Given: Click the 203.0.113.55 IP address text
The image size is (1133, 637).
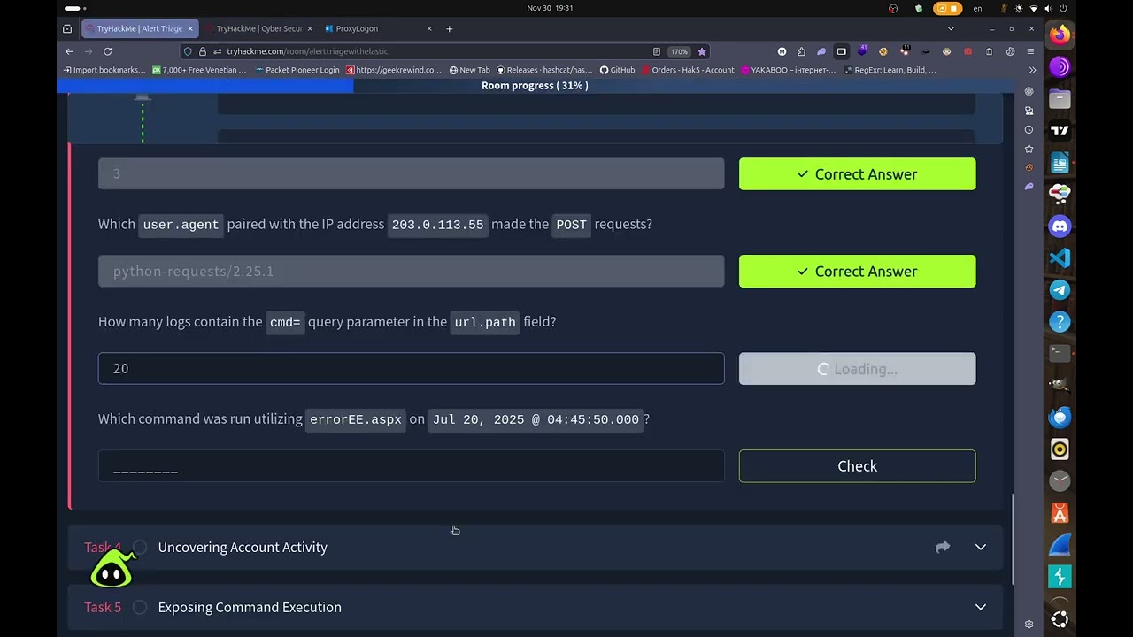Looking at the screenshot, I should pos(437,225).
